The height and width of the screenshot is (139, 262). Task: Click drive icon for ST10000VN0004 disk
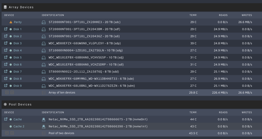tap(43, 51)
